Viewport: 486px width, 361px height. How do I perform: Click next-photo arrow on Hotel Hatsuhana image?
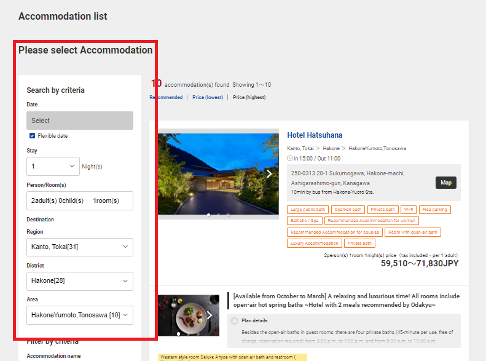pos(269,174)
